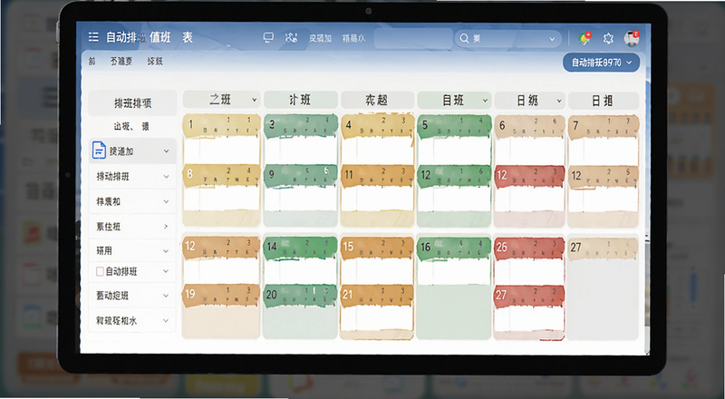Click the share nodes icon in header
The height and width of the screenshot is (399, 725).
[x=291, y=37]
